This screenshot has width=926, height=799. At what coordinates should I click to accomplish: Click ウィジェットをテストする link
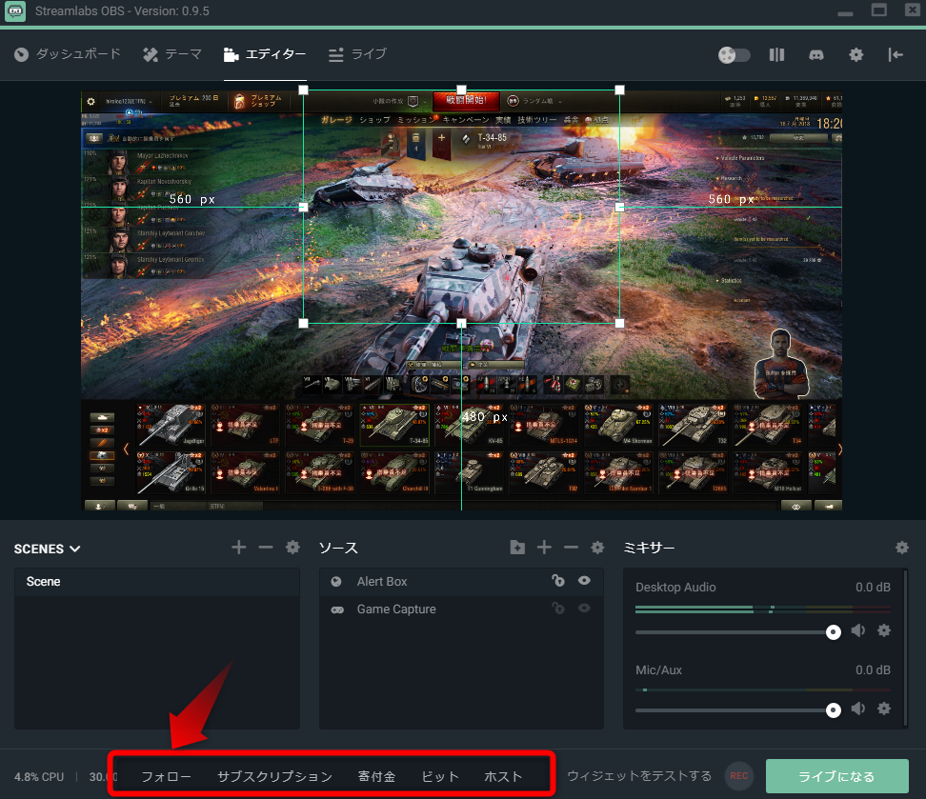click(x=639, y=776)
